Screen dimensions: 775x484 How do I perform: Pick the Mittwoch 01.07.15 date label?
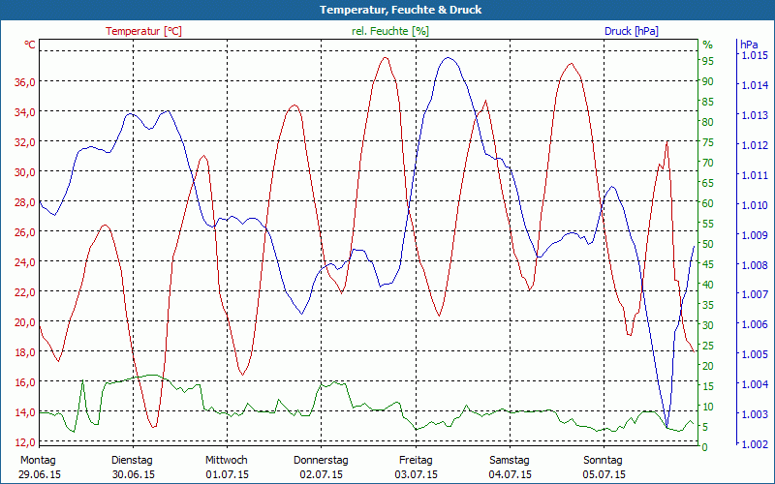pos(227,468)
